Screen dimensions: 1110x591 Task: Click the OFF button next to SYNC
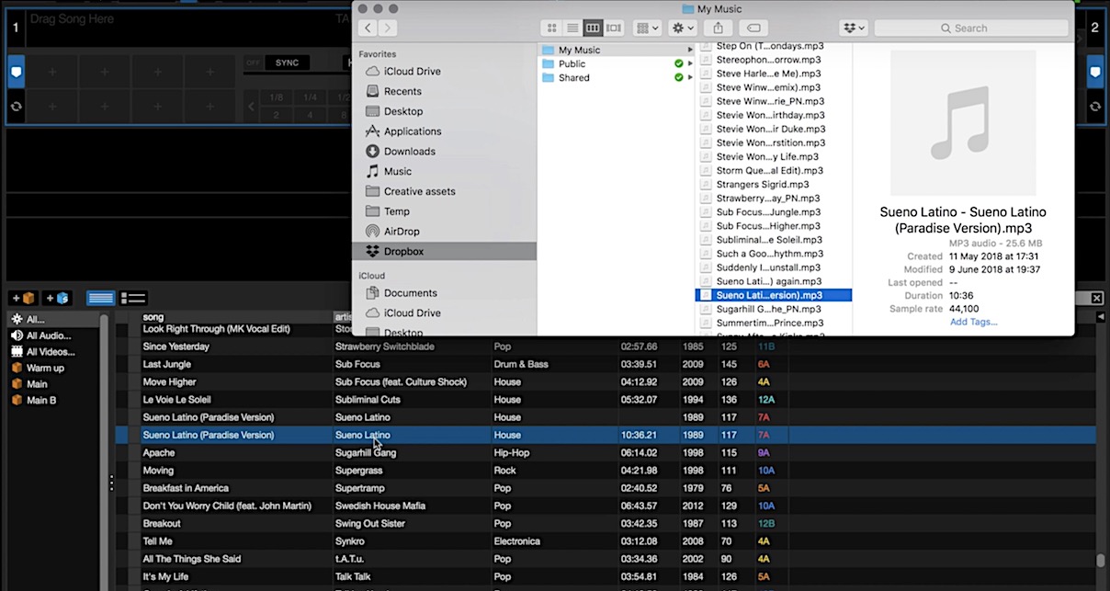(254, 63)
